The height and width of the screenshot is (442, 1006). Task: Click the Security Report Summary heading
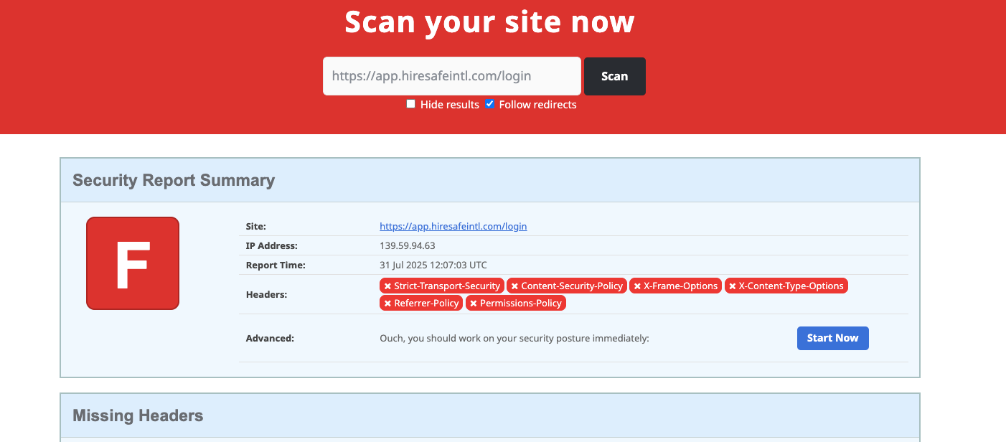174,180
